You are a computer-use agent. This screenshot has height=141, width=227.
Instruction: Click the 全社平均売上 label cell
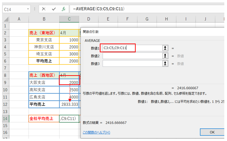(44, 118)
